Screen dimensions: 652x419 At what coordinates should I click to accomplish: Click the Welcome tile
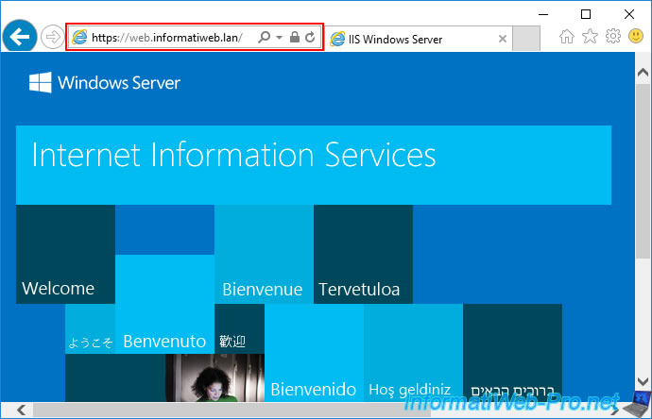click(x=66, y=254)
